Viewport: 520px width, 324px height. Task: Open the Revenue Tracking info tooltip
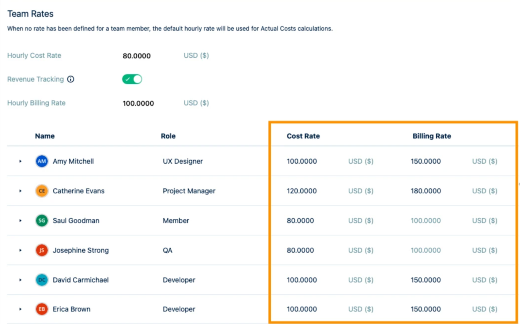pos(71,79)
